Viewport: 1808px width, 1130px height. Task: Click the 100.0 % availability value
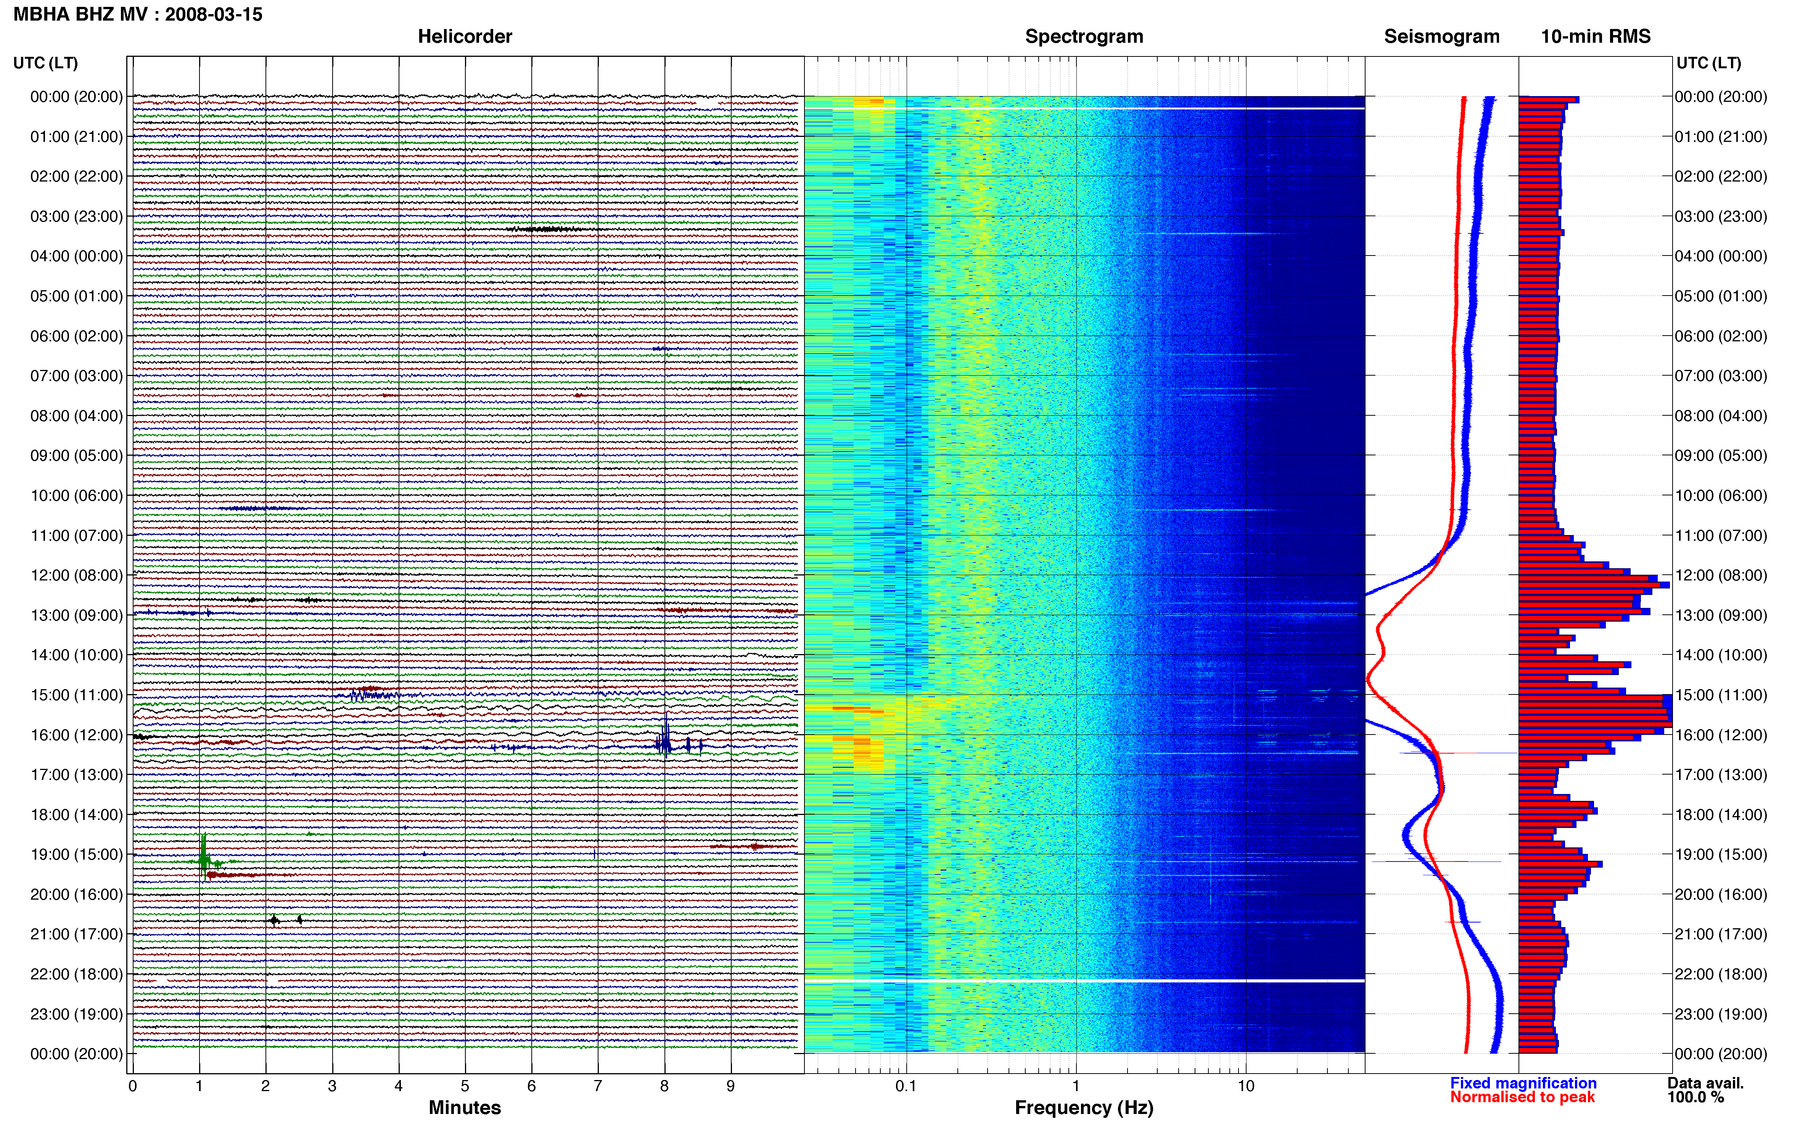1696,1097
